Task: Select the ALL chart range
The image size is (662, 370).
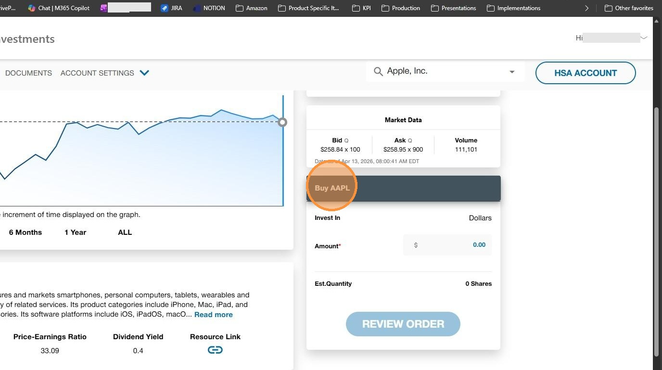Action: click(x=125, y=232)
